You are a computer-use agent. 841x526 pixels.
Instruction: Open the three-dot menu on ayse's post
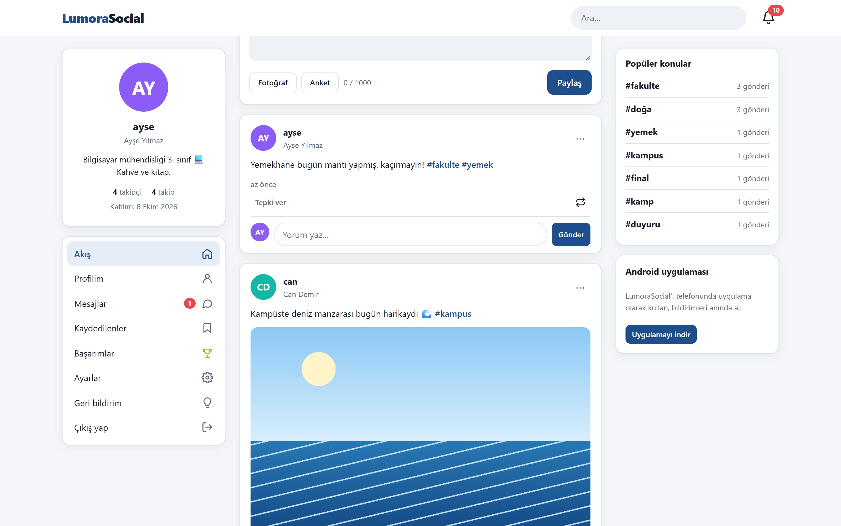[580, 139]
